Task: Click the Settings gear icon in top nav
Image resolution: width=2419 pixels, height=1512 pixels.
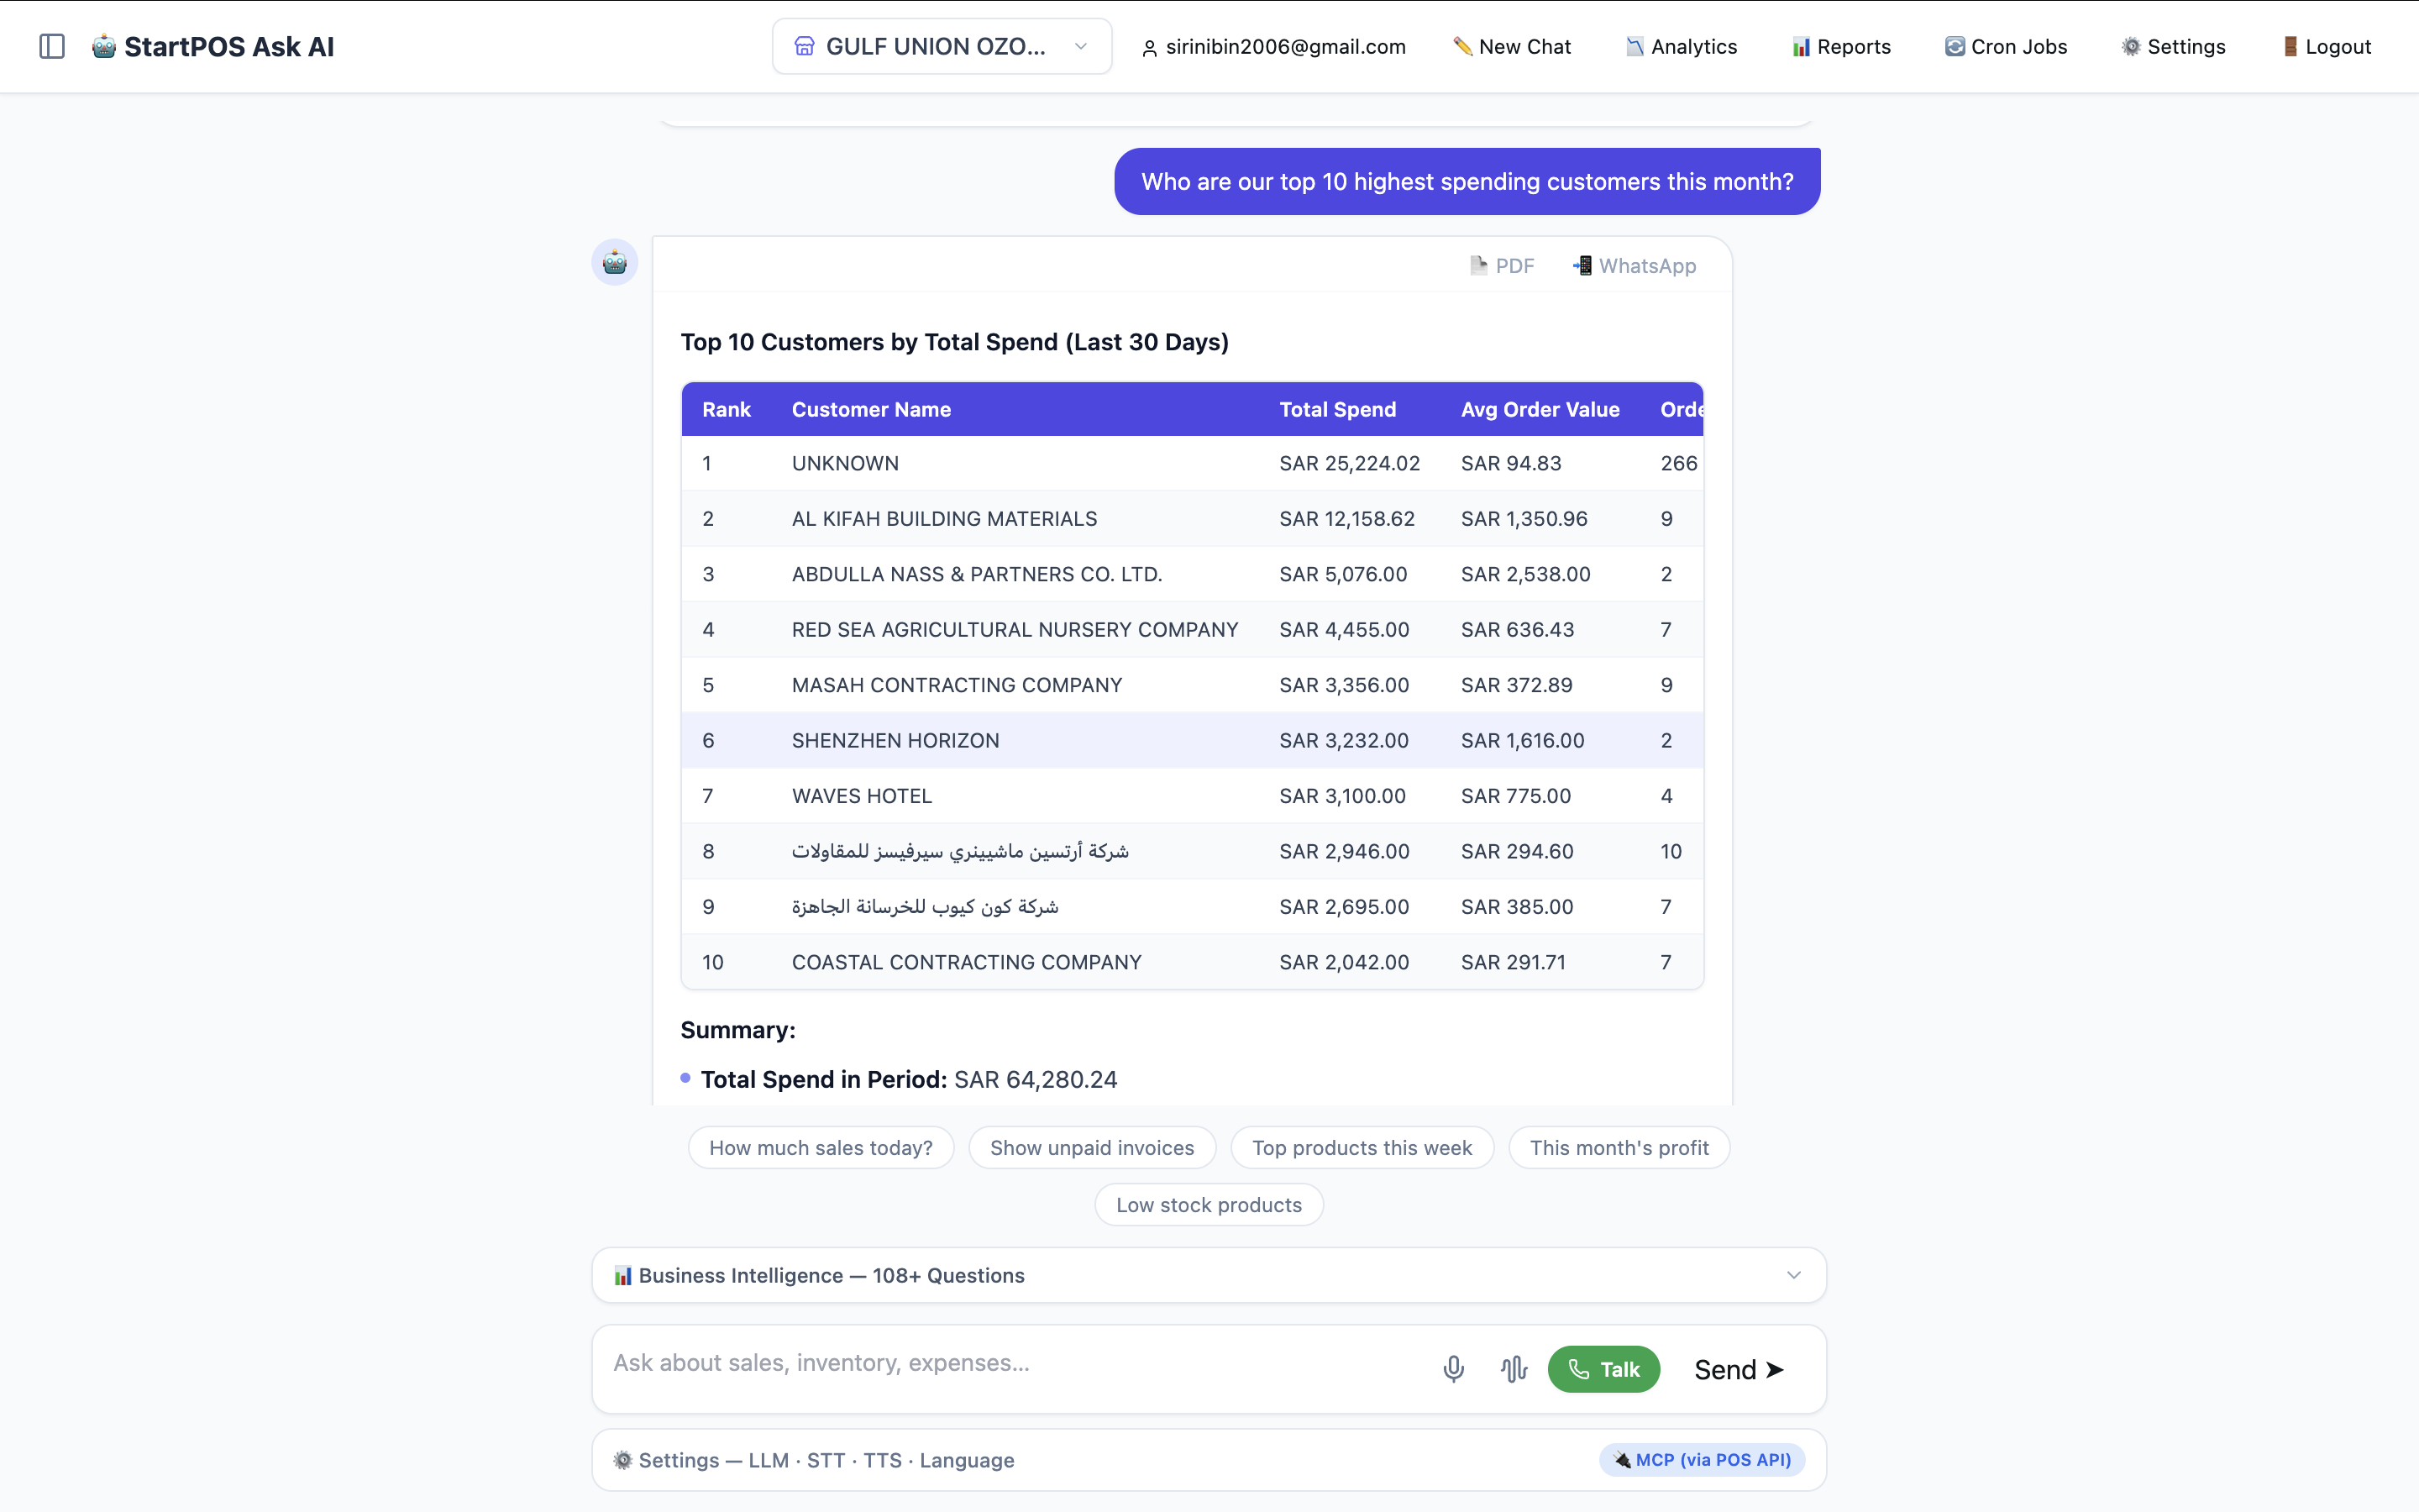Action: click(2131, 46)
